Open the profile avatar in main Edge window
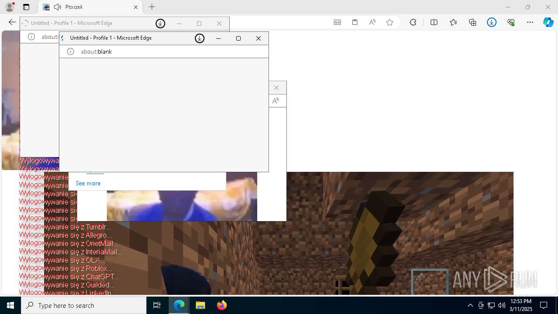The image size is (558, 314). click(9, 7)
